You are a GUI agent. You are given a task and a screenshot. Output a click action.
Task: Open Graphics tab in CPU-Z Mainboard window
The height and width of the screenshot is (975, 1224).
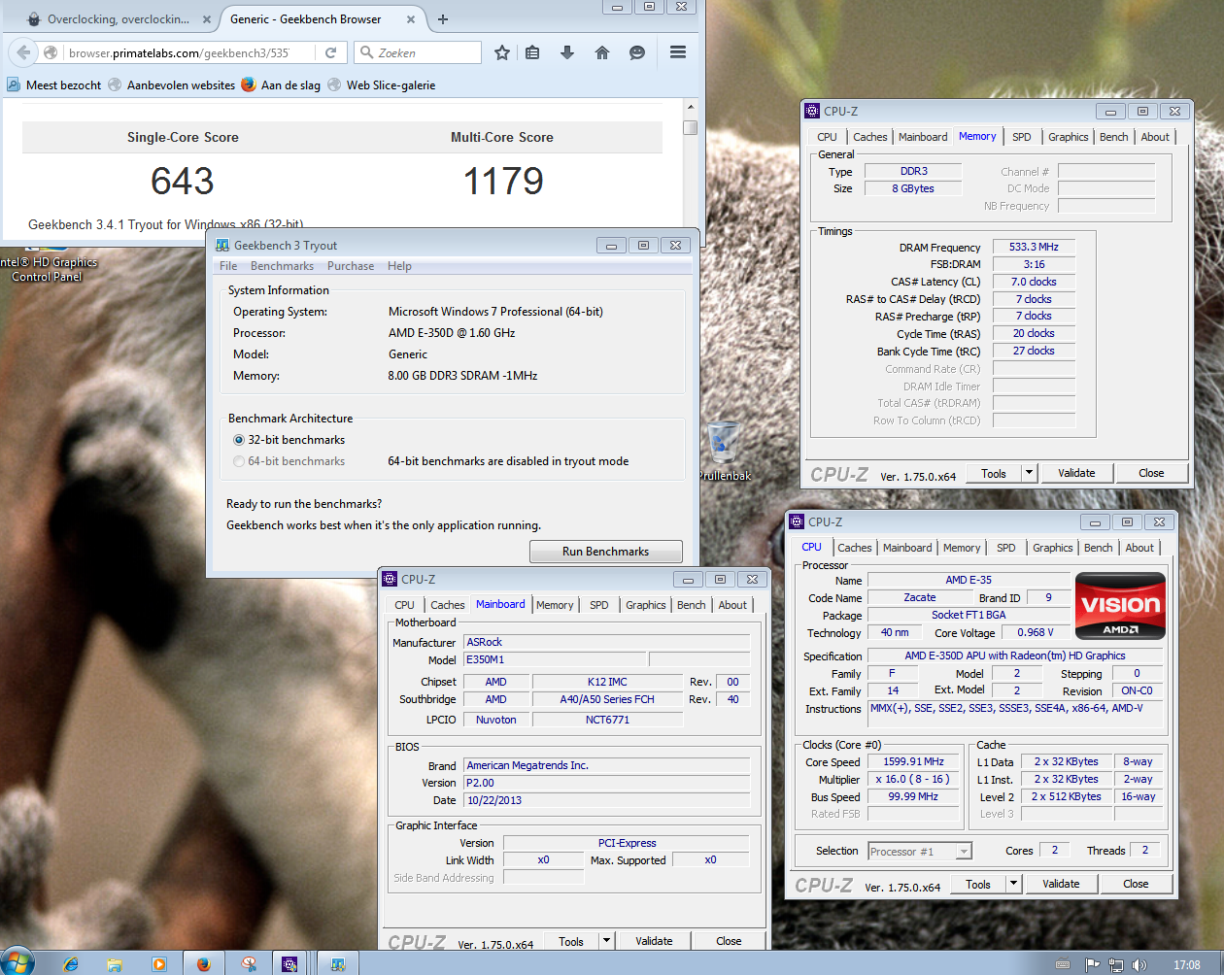click(x=646, y=605)
